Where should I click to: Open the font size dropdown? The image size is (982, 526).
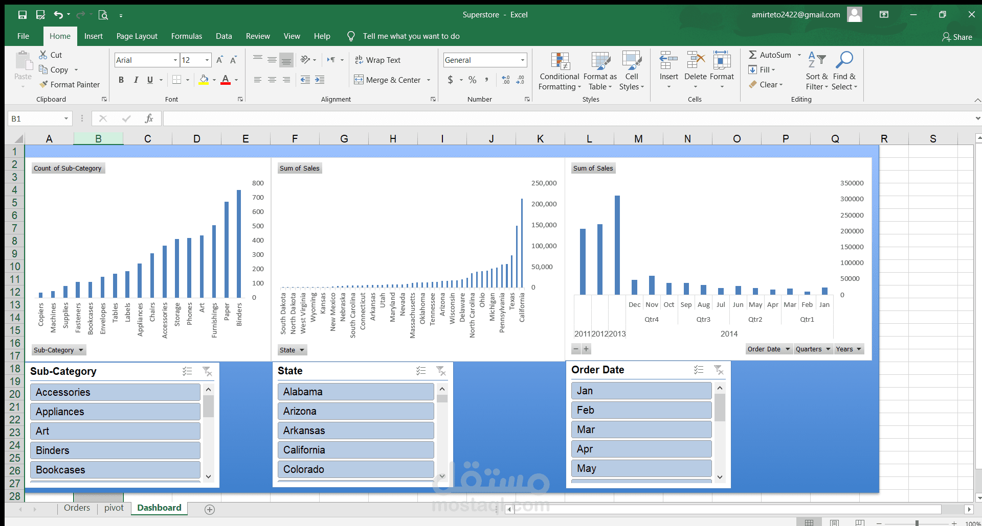(207, 60)
